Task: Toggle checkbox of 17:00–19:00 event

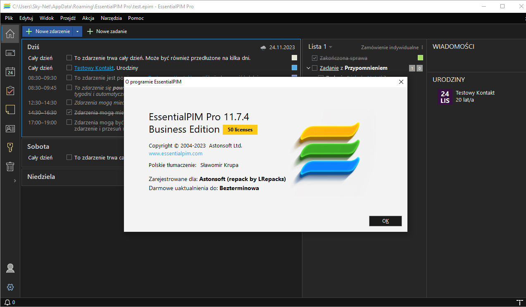Action: [69, 123]
